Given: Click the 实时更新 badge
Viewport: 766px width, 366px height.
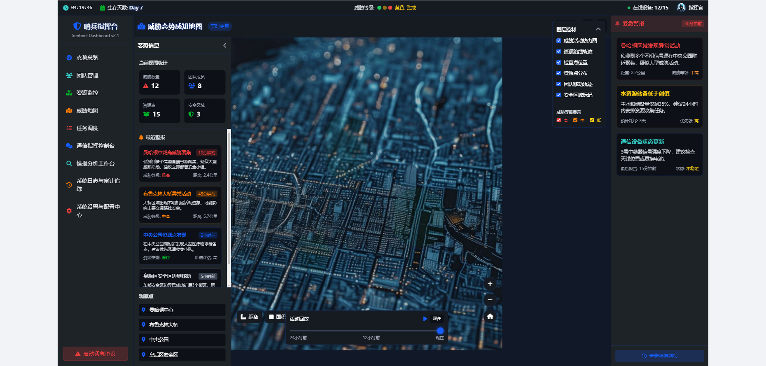Looking at the screenshot, I should point(220,26).
